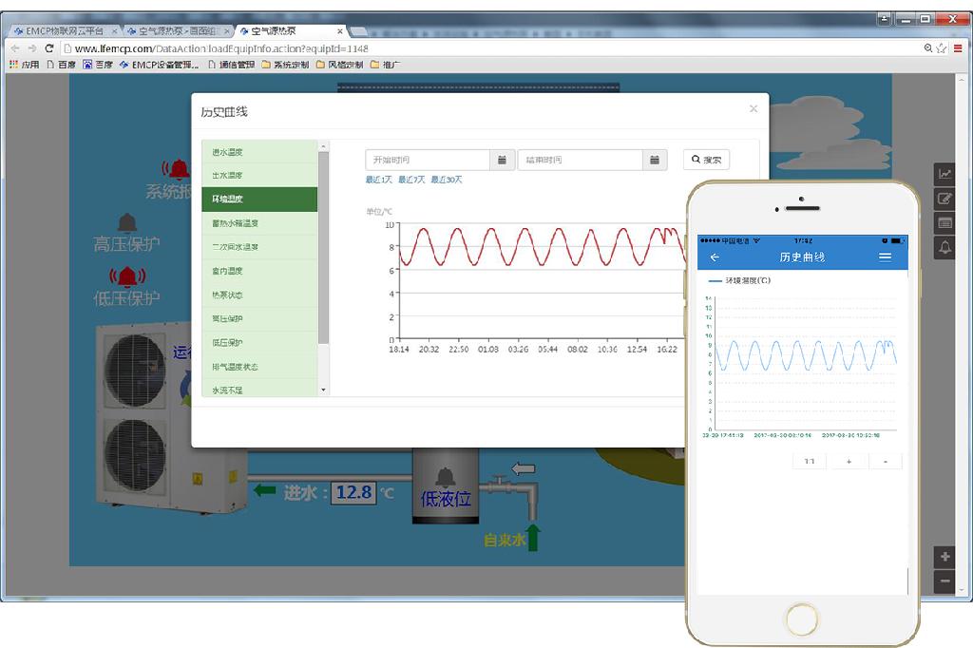
Task: Go forward using the browser forward arrow
Action: click(x=32, y=48)
